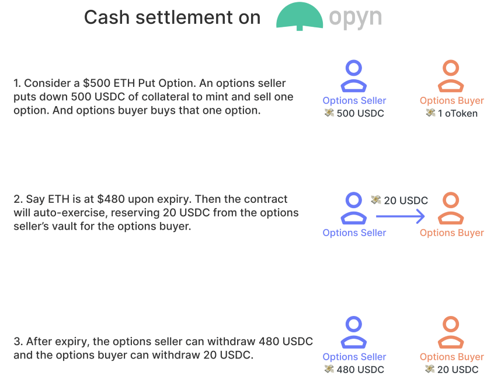Click the blue arrow between seller and buyer
This screenshot has height=390, width=501.
(x=401, y=216)
